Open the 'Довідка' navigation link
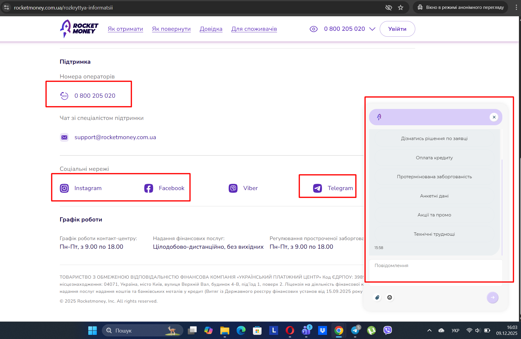521x339 pixels. coord(211,29)
